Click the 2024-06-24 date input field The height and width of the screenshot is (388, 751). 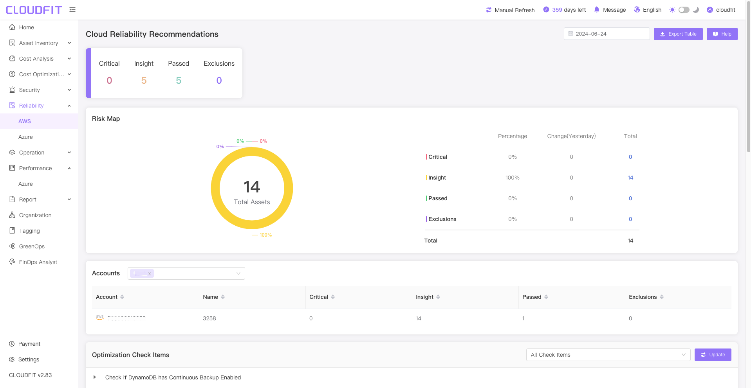pos(607,34)
